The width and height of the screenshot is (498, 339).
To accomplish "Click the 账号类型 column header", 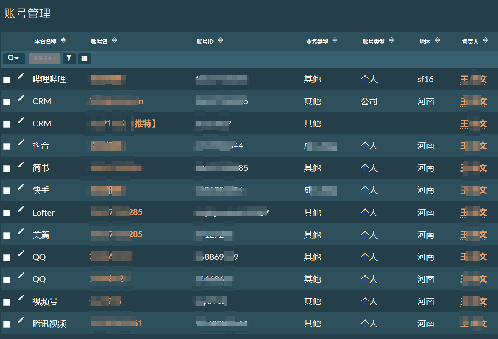I will tap(373, 41).
